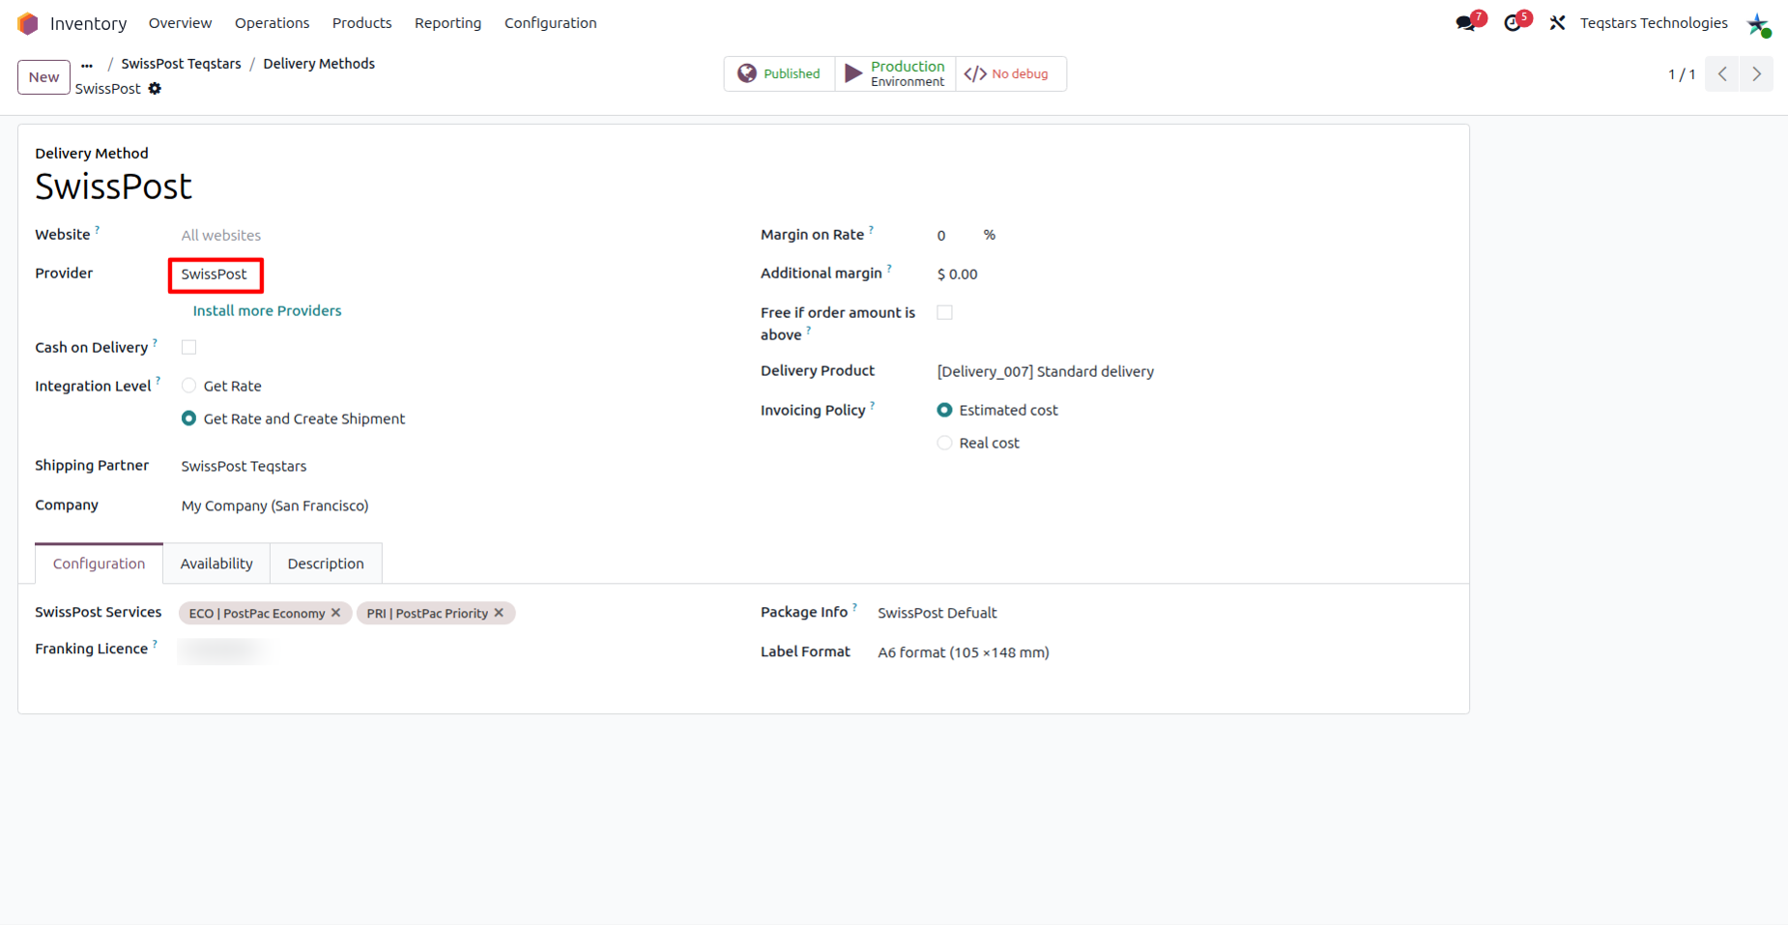Open the user avatar star icon

pos(1758,23)
